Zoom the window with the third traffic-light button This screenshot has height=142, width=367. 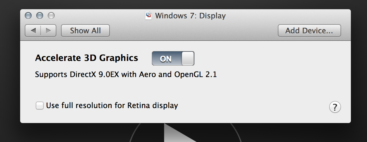[x=51, y=16]
